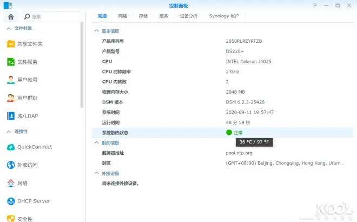Open the Shared Folder (共享文件夹) icon
Screen dimensions: 357x222
point(11,44)
